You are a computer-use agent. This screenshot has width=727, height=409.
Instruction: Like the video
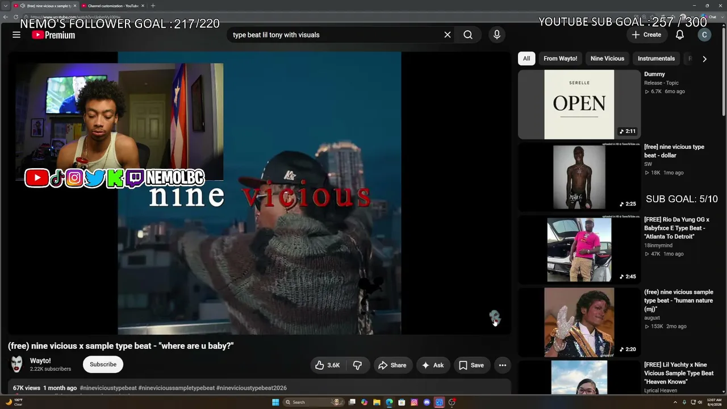click(328, 365)
